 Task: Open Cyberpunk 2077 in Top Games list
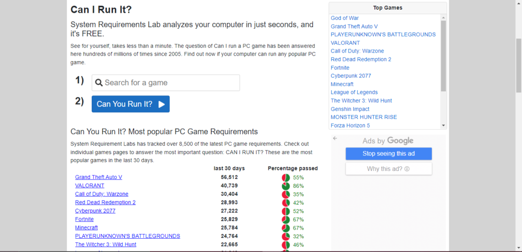(x=351, y=75)
